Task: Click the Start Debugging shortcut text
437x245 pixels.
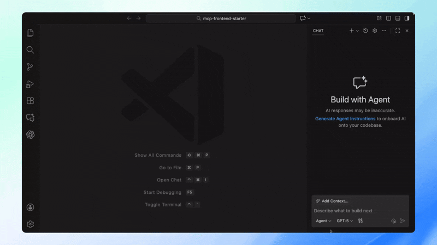Action: [x=162, y=192]
